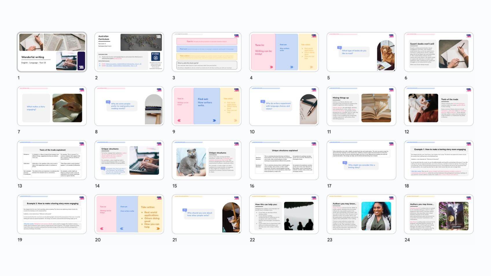Click the Cool logo icon on slide 6
The image size is (491, 276).
coord(468,36)
